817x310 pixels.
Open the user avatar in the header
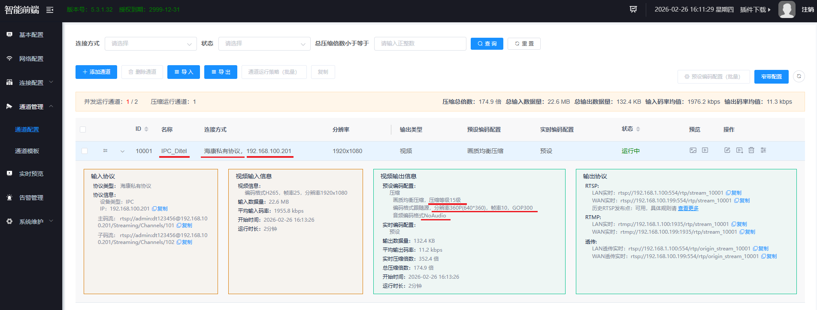tap(787, 9)
